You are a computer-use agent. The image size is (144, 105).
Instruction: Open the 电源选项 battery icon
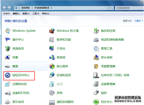coord(8,48)
